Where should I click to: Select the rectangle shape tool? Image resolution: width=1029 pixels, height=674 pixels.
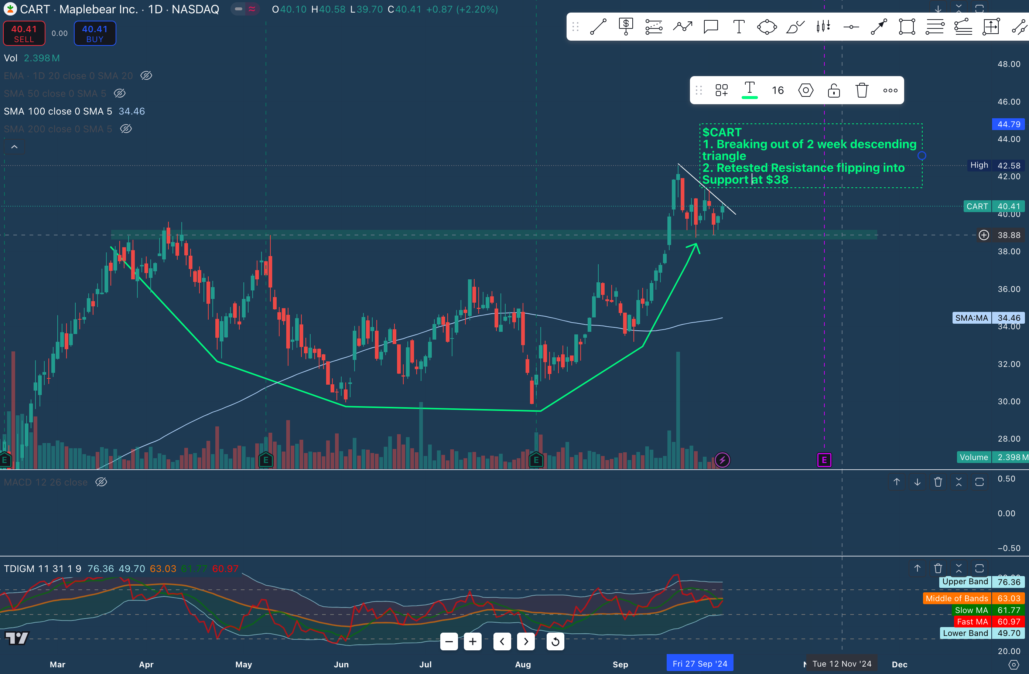pos(907,27)
